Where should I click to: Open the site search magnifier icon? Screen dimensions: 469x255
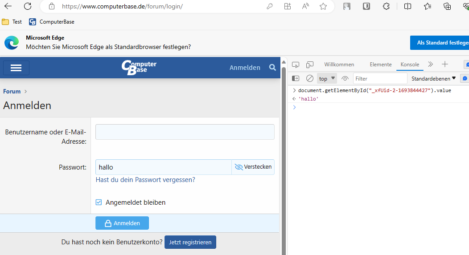pyautogui.click(x=272, y=68)
